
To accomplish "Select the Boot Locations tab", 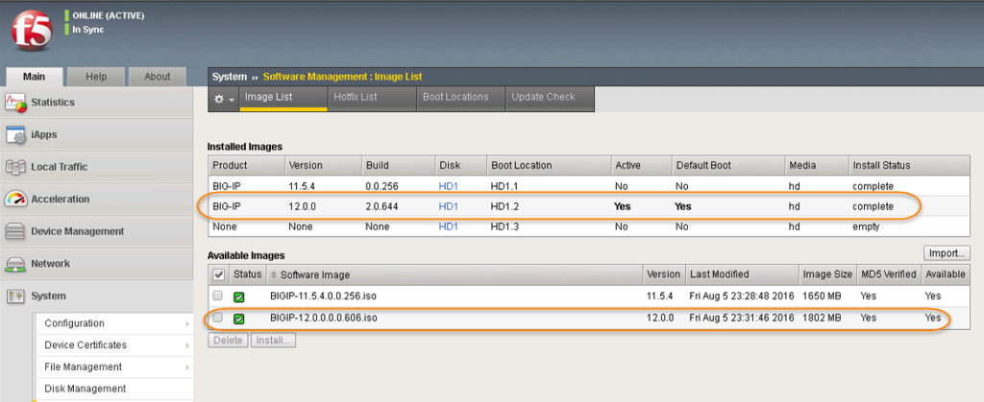I will coord(460,98).
